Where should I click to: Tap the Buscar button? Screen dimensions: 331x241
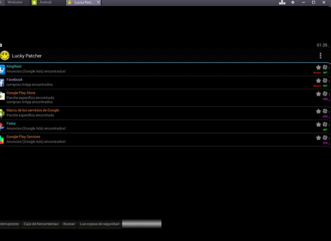(x=69, y=224)
